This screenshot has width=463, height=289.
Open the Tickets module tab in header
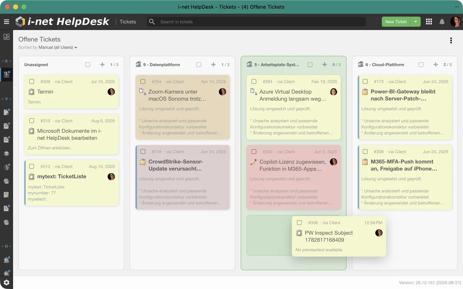[128, 22]
